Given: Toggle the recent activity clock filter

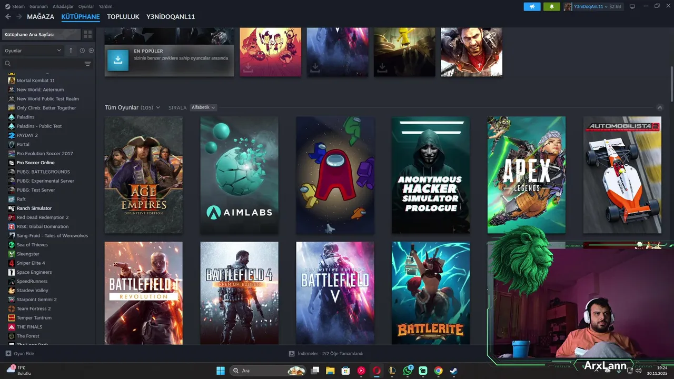Looking at the screenshot, I should [x=82, y=51].
